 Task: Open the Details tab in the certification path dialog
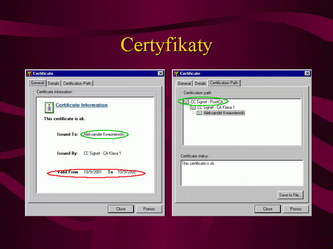pos(201,83)
